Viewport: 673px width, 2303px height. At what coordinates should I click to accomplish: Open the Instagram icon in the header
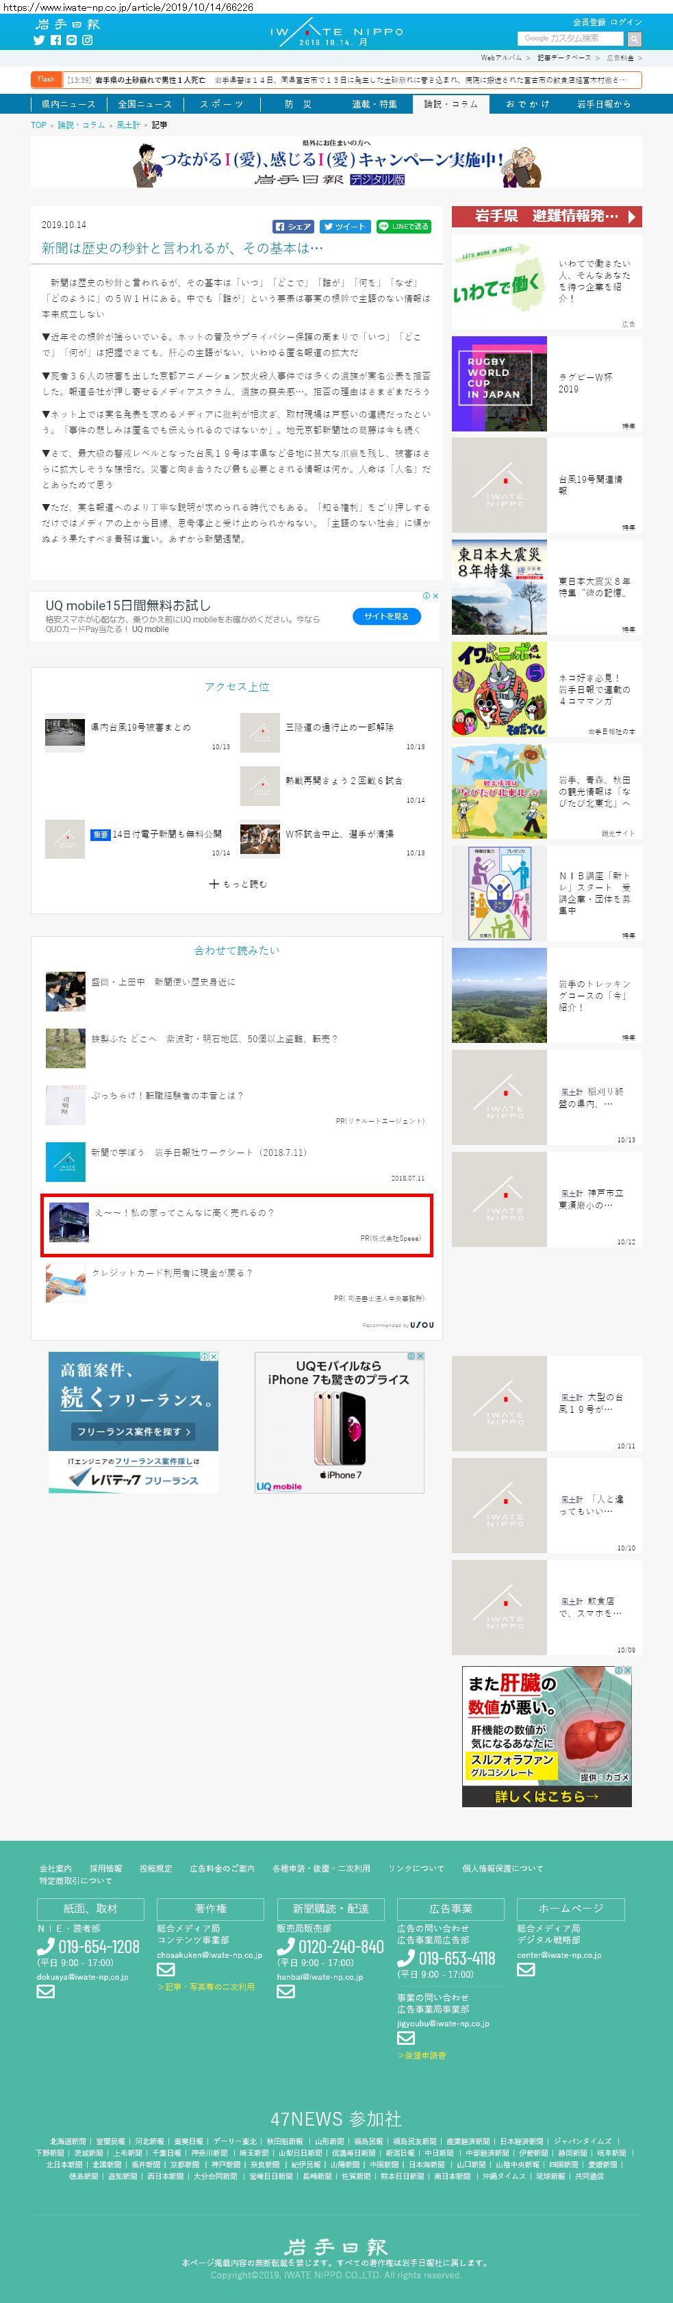click(88, 40)
